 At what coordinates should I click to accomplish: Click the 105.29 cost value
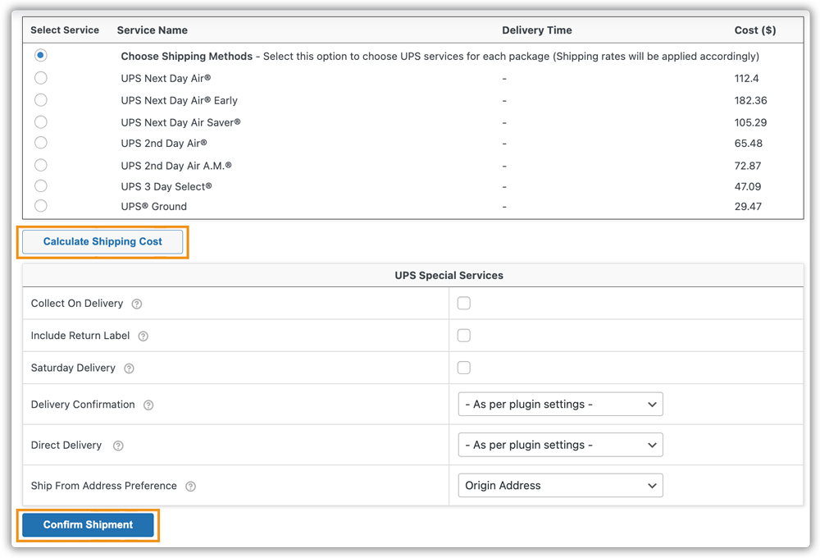coord(750,122)
